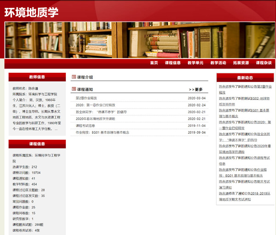Open latest update about 期末考试演习通知

click(244, 184)
